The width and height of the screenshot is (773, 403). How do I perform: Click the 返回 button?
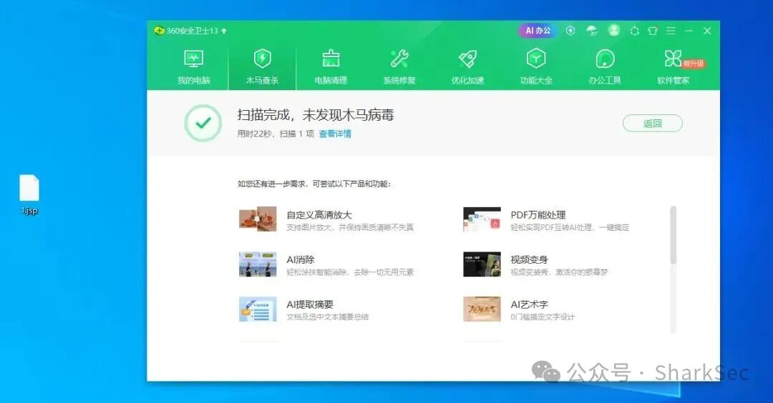tap(652, 124)
